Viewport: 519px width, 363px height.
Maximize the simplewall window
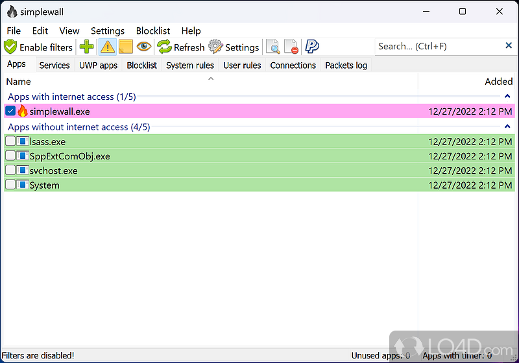click(x=463, y=12)
